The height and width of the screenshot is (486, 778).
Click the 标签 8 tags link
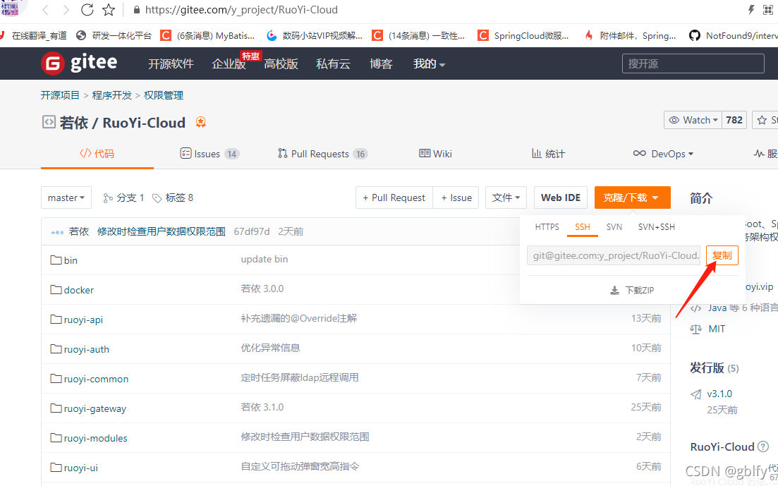(173, 198)
